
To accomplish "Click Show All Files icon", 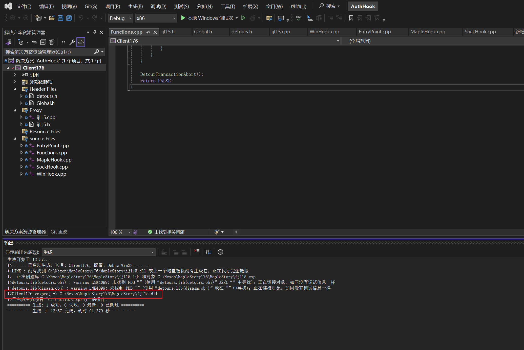I will 52,42.
